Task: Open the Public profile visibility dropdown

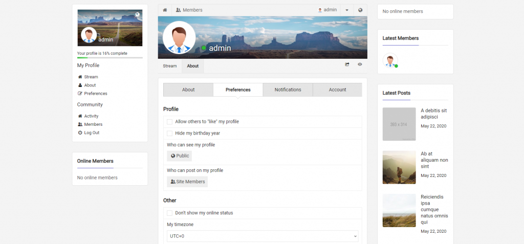Action: coord(180,156)
